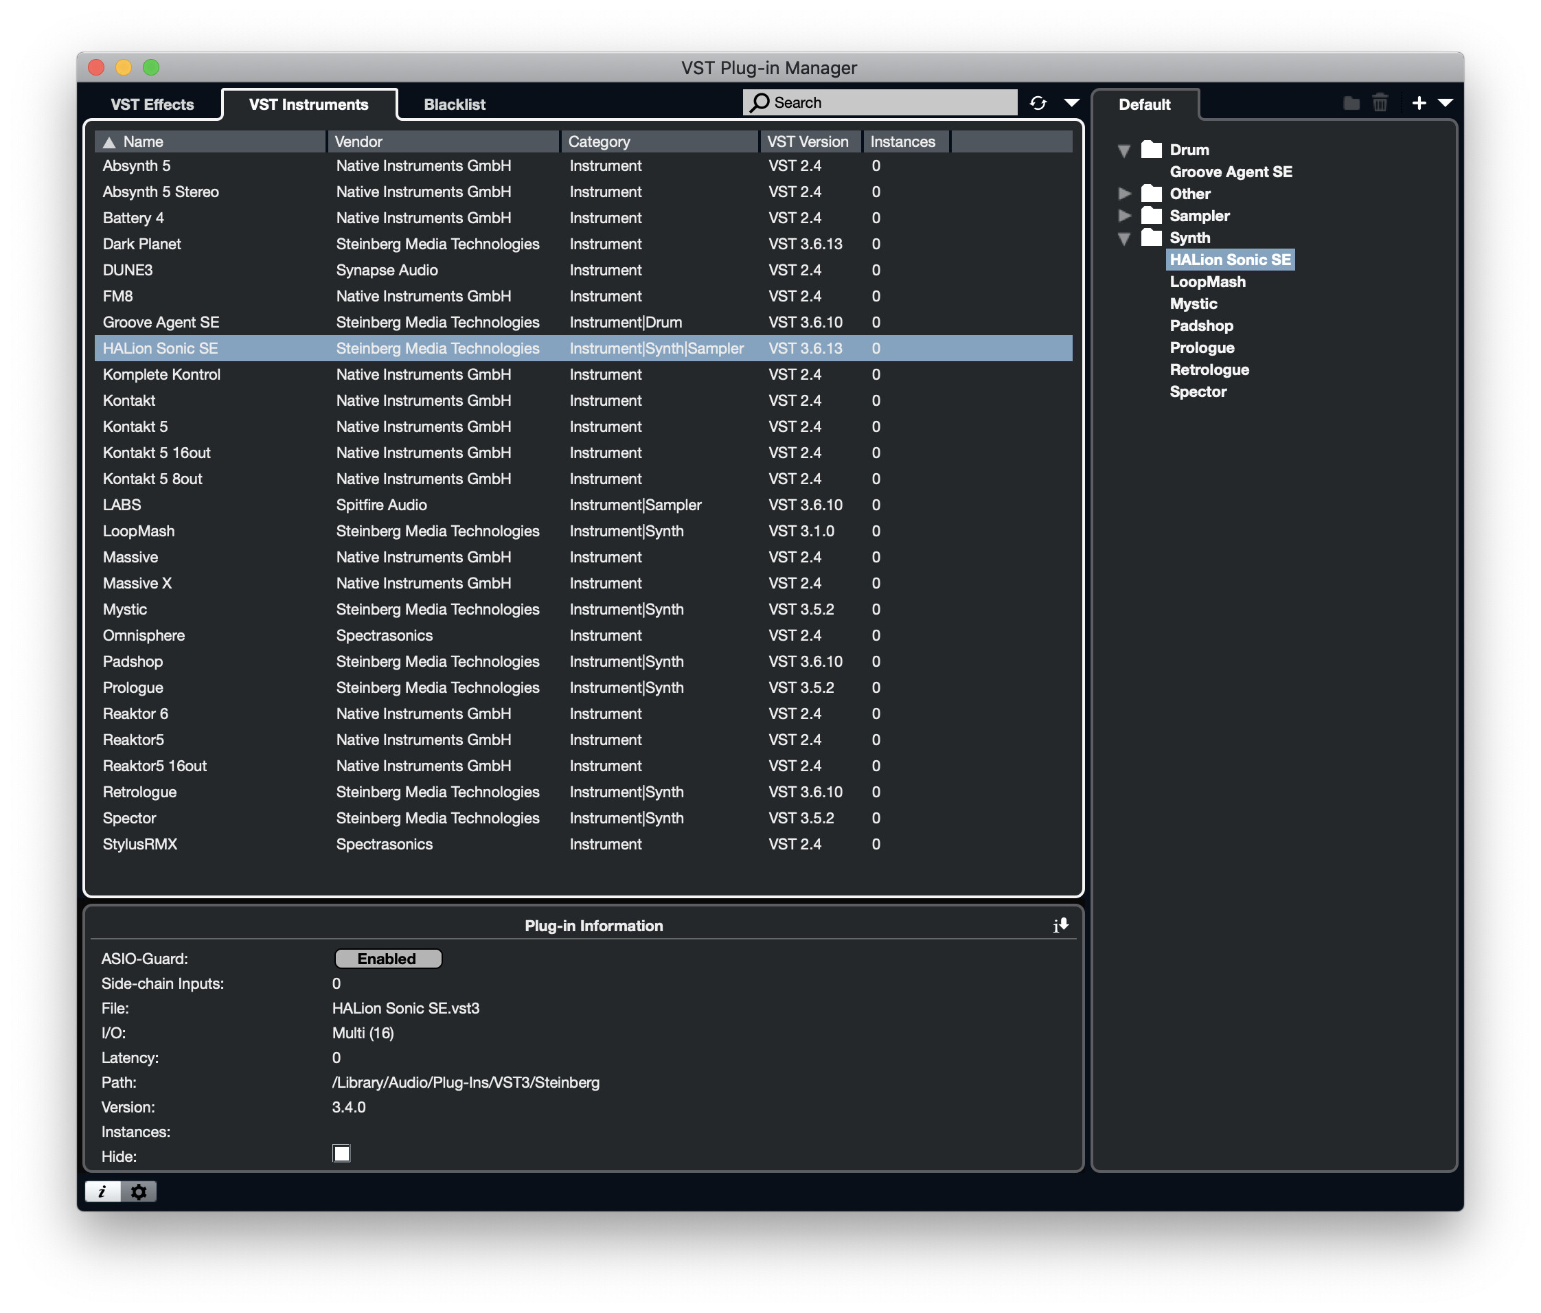
Task: Click the Synapse Audio vendor cell
Action: pyautogui.click(x=387, y=270)
